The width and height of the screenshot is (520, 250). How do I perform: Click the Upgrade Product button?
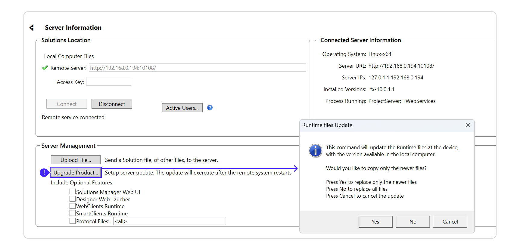click(76, 172)
